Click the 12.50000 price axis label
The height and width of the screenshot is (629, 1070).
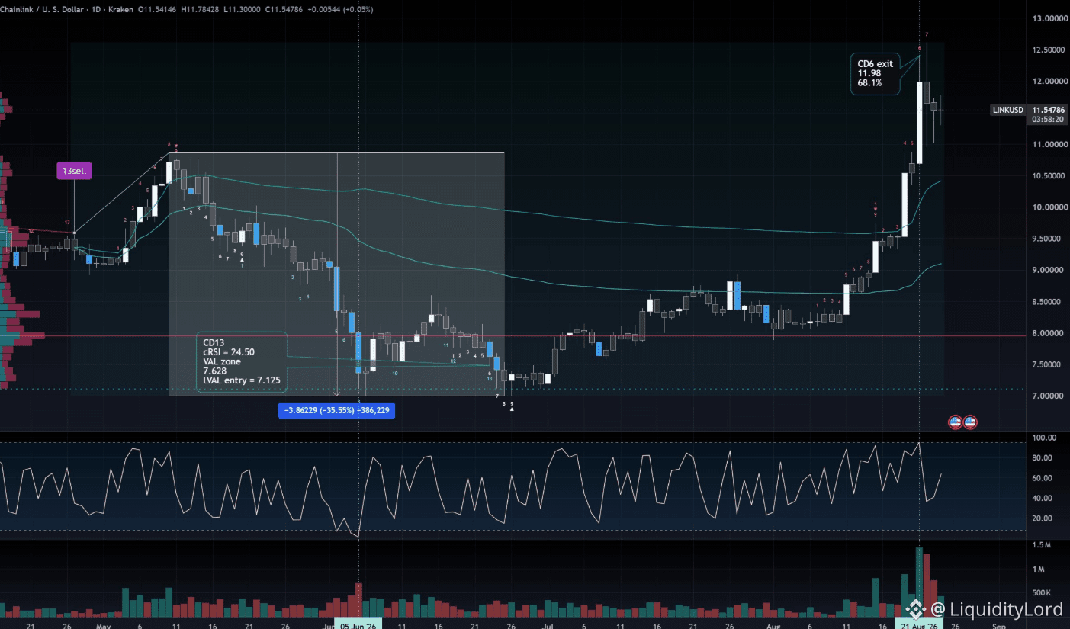[x=1047, y=50]
